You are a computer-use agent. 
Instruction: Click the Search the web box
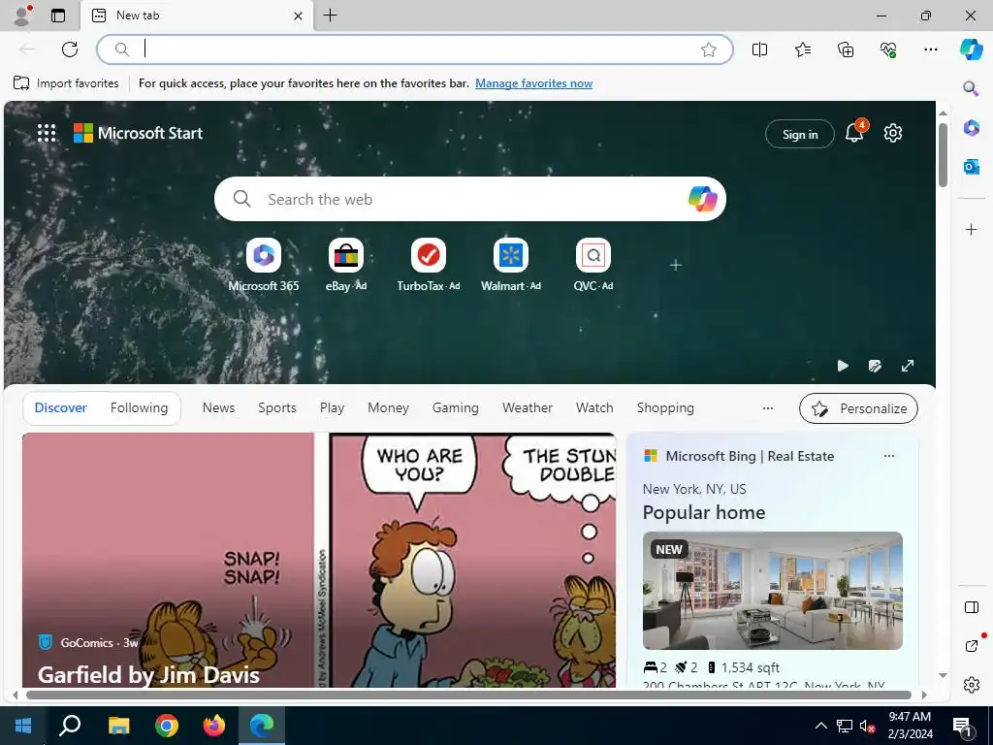tap(470, 199)
